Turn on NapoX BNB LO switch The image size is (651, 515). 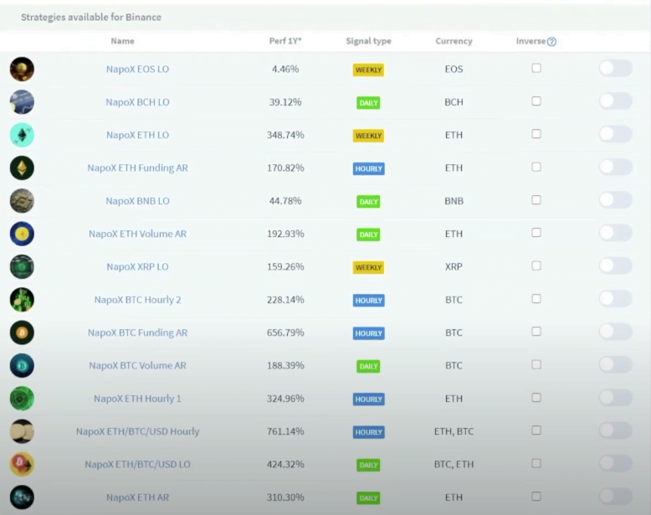click(x=615, y=200)
